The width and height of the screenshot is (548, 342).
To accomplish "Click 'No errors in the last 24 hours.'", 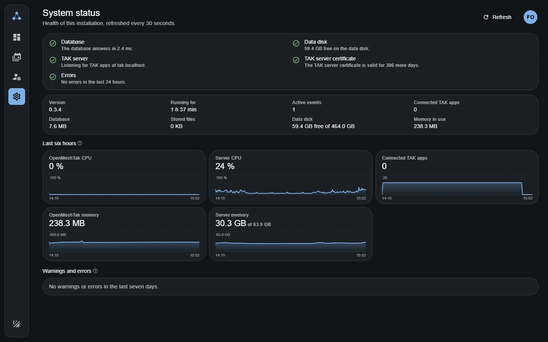I will [94, 82].
